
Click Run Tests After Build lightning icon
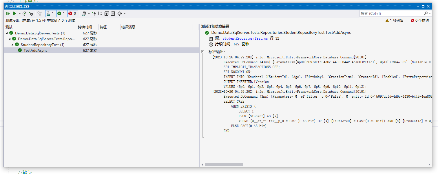(94, 14)
